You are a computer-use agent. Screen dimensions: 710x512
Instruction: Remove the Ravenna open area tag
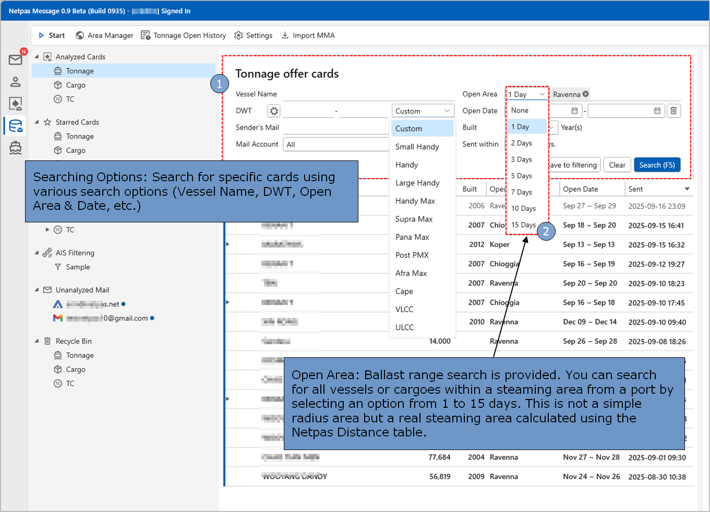click(586, 94)
